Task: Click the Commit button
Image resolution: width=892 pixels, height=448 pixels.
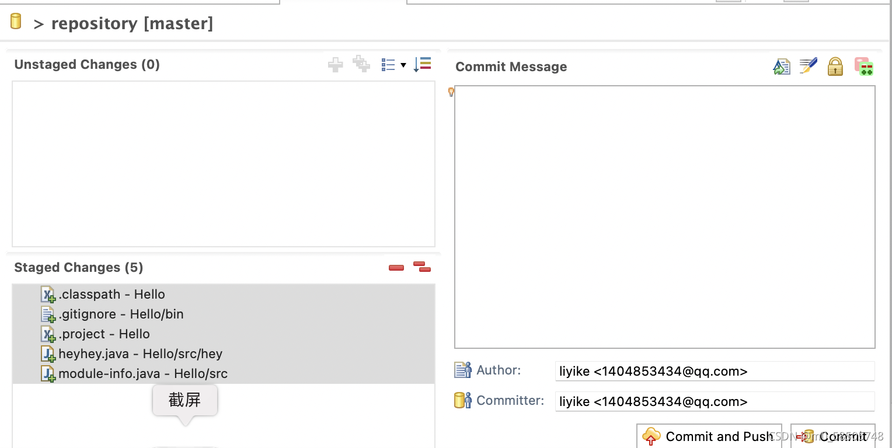Action: tap(833, 436)
